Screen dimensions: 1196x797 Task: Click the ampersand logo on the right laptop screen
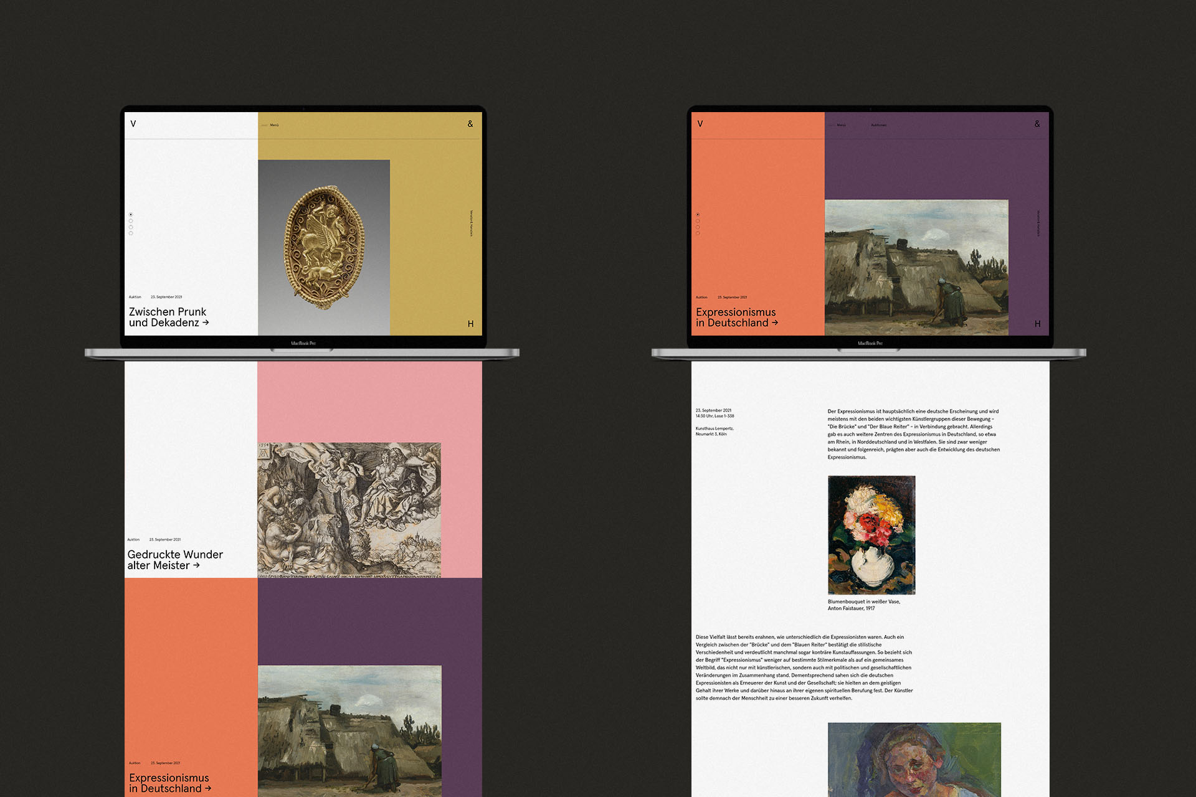point(1037,124)
